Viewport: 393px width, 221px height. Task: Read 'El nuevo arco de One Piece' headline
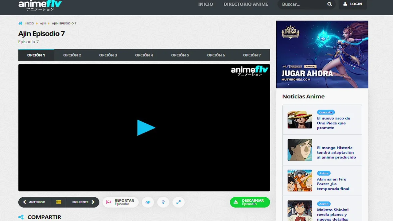coord(333,123)
